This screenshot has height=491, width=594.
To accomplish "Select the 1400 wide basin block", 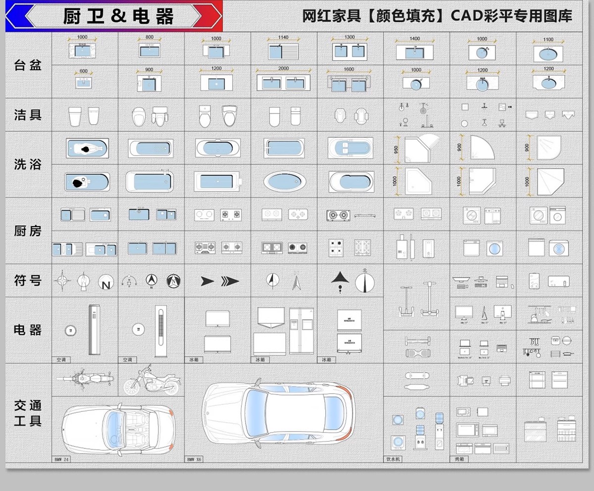I will coord(415,51).
